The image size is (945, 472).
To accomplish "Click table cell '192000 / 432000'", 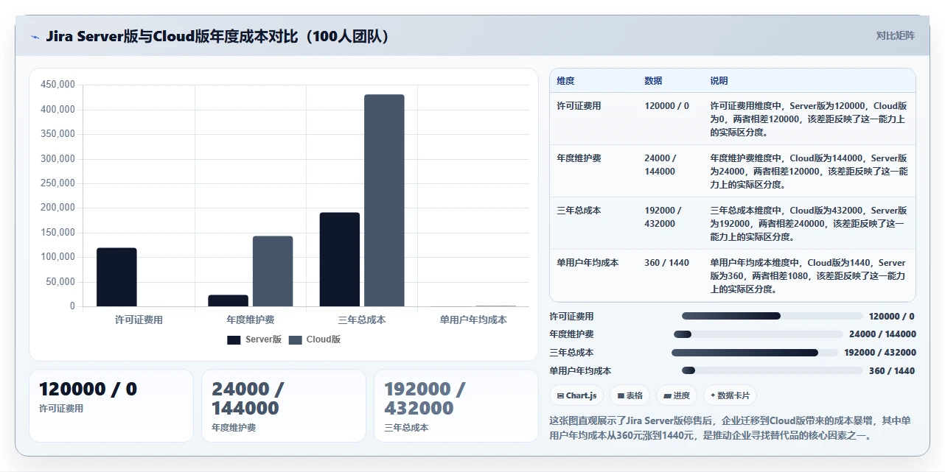I will (x=663, y=217).
